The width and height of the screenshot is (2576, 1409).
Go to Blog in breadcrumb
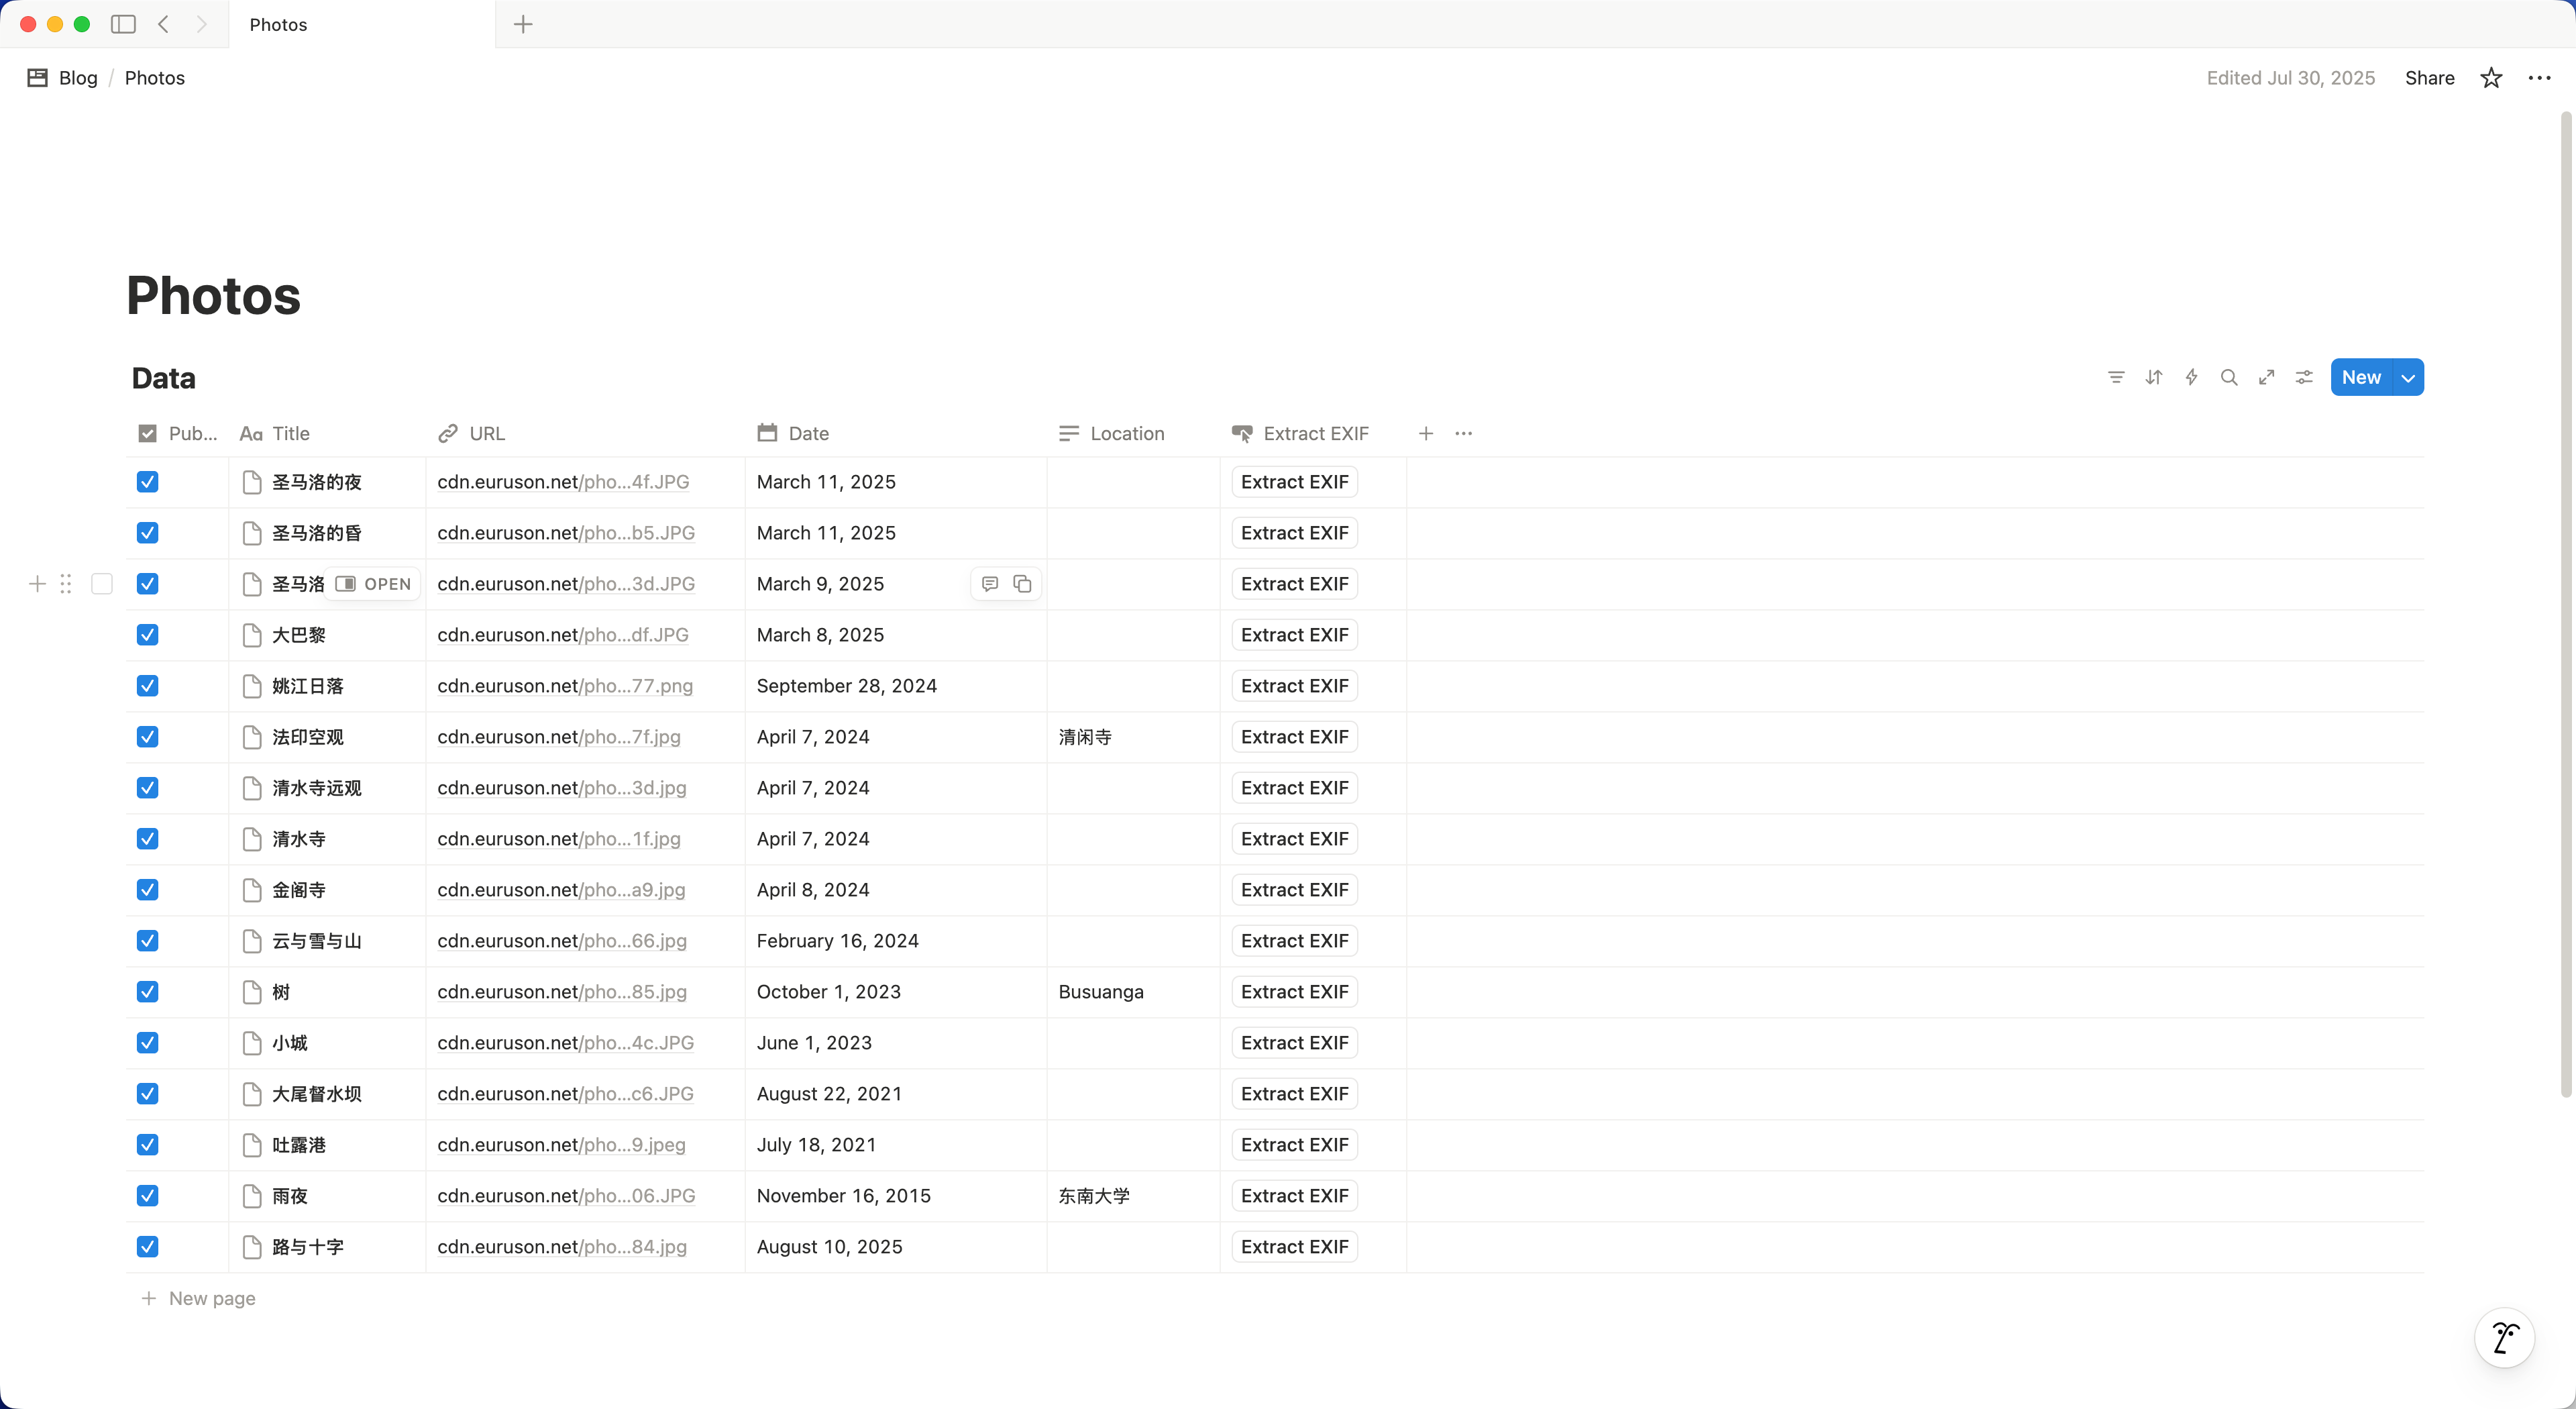[x=77, y=78]
